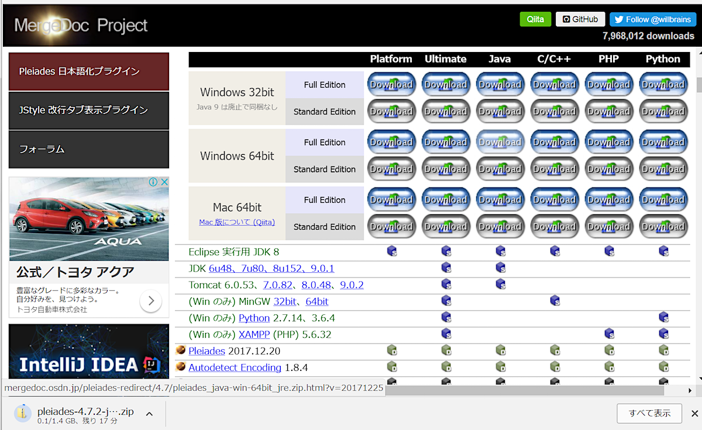Open the GitHub button in header
Viewport: 702px width, 430px height.
(580, 19)
